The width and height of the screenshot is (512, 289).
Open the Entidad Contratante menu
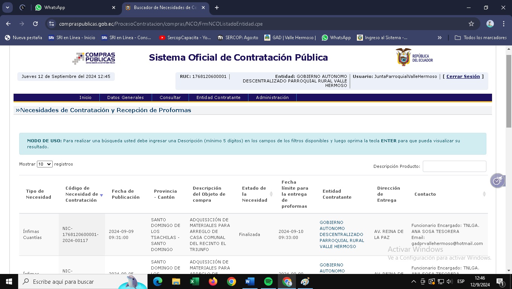pyautogui.click(x=218, y=97)
